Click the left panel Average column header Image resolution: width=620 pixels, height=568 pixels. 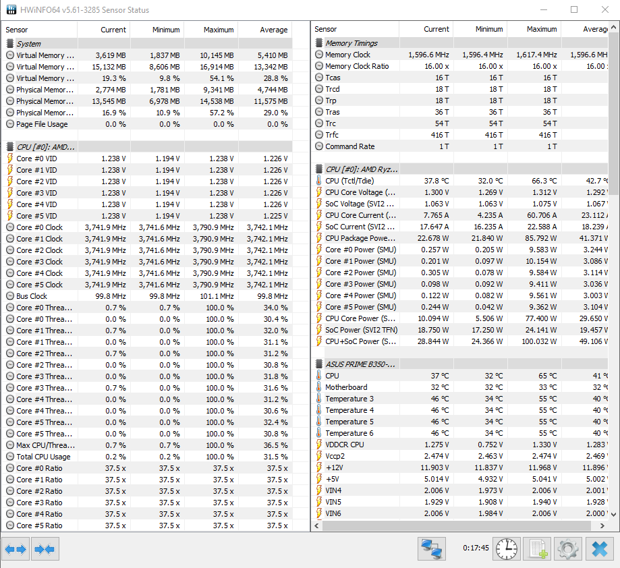265,30
